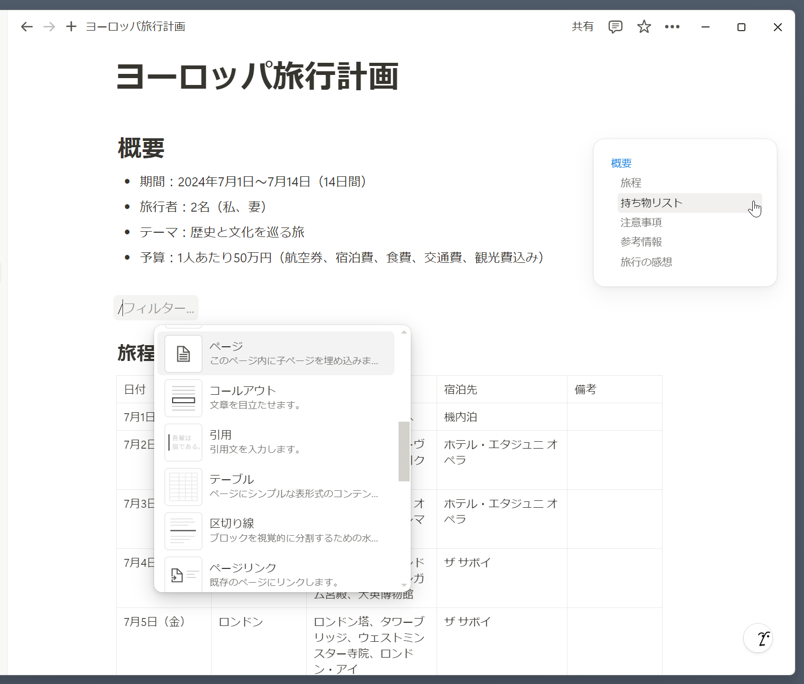Click the Notion AI floating button
The height and width of the screenshot is (684, 804).
click(x=758, y=638)
